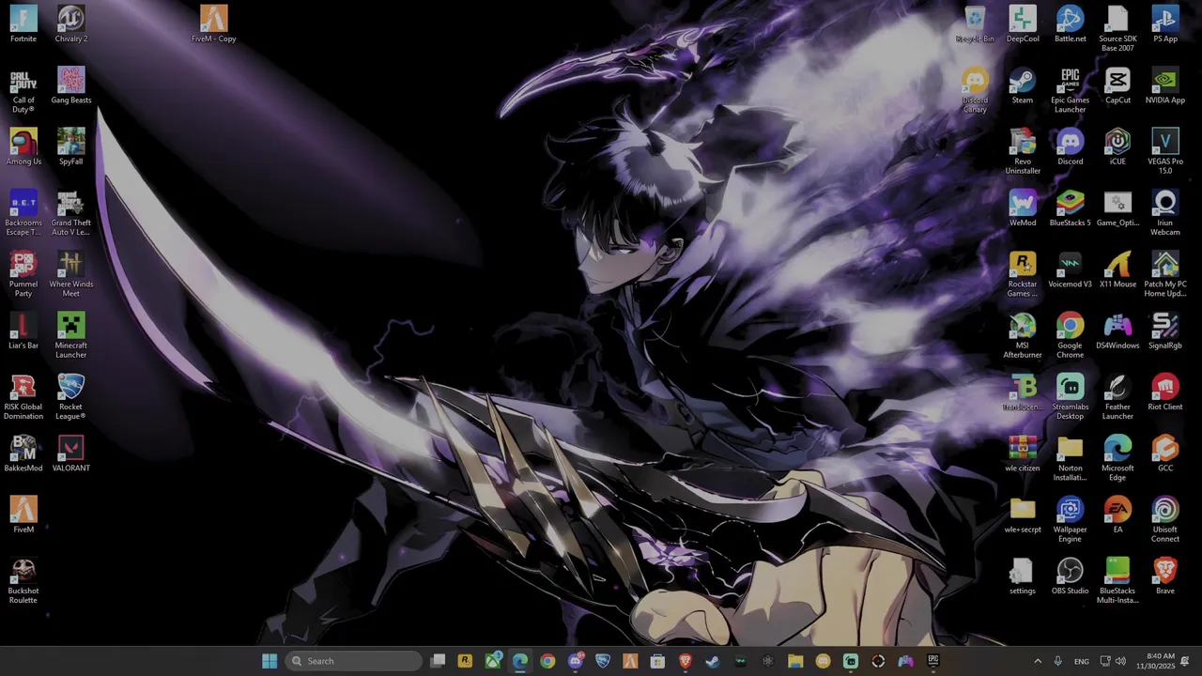Select the Backrooms Escape shortcut
The width and height of the screenshot is (1202, 676).
tap(23, 213)
